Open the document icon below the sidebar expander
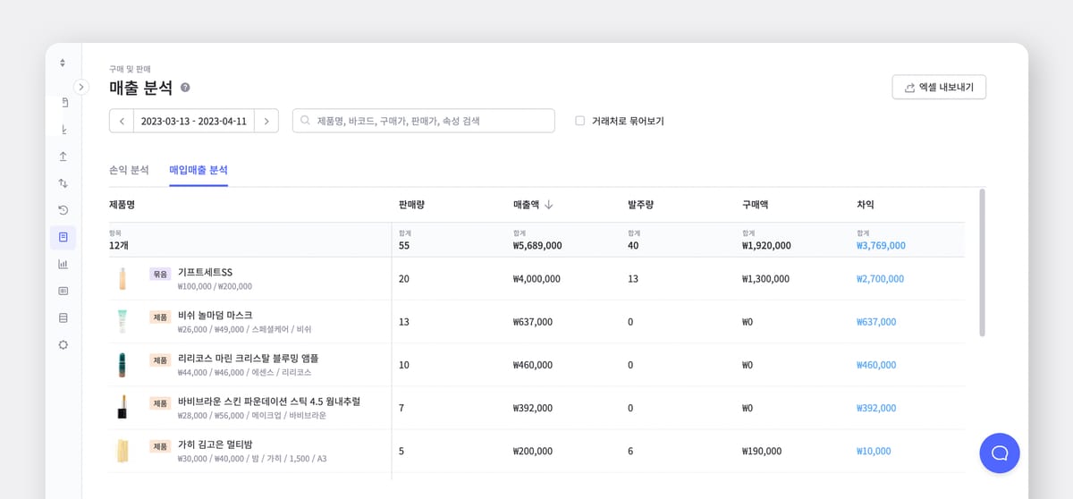The height and width of the screenshot is (499, 1073). [x=63, y=103]
